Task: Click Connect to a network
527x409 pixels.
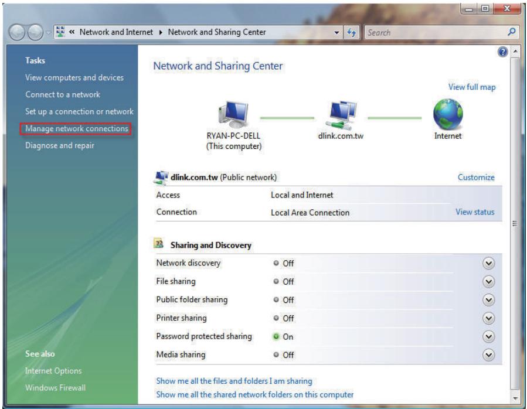Action: [x=63, y=94]
